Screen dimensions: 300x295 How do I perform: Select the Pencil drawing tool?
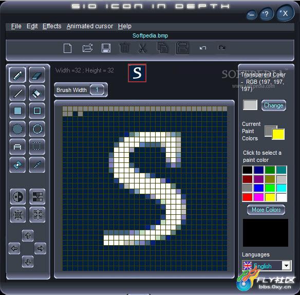click(17, 75)
